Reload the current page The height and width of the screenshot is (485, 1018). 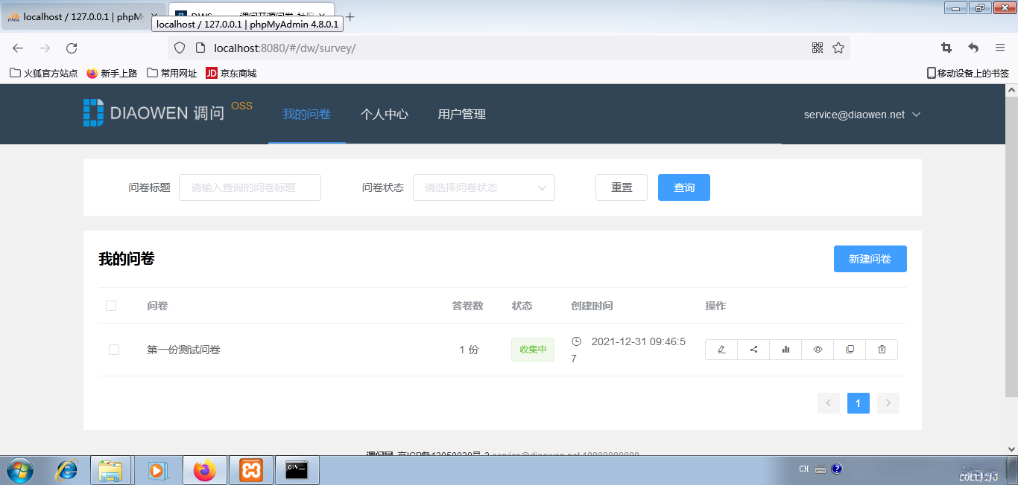(72, 48)
